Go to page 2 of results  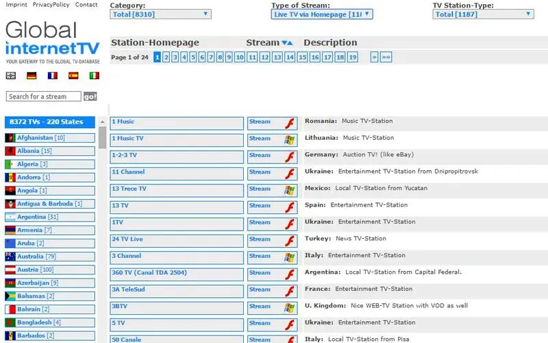point(166,57)
